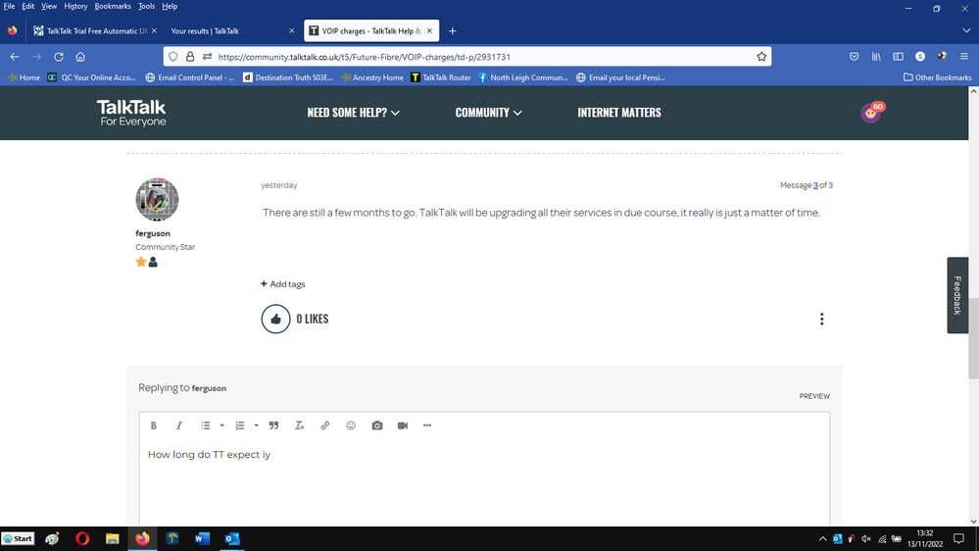
Task: Open Firefox library
Action: [876, 57]
